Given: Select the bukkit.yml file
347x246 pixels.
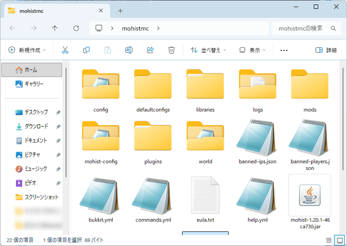Looking at the screenshot, I should 101,200.
